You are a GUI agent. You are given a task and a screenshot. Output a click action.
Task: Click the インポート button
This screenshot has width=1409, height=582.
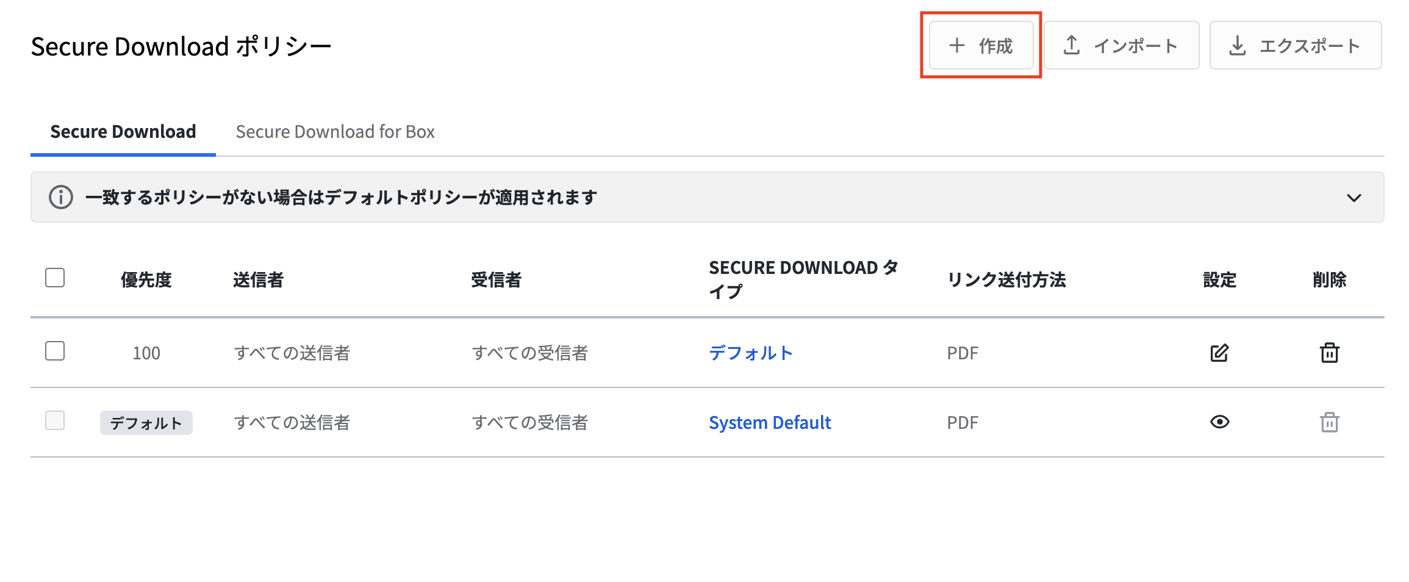coord(1121,46)
